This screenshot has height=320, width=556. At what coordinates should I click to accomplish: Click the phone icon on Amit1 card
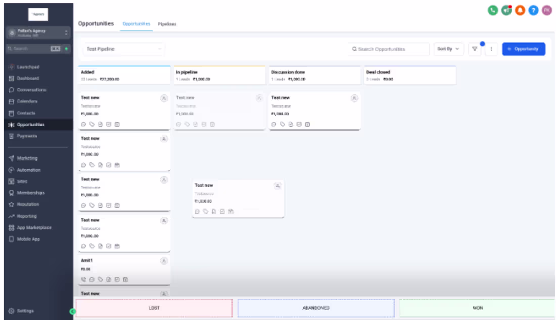pyautogui.click(x=84, y=279)
